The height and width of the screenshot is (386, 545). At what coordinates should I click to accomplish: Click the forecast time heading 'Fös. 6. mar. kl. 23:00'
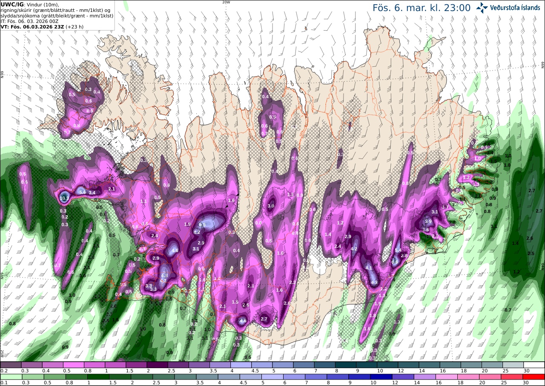click(422, 8)
